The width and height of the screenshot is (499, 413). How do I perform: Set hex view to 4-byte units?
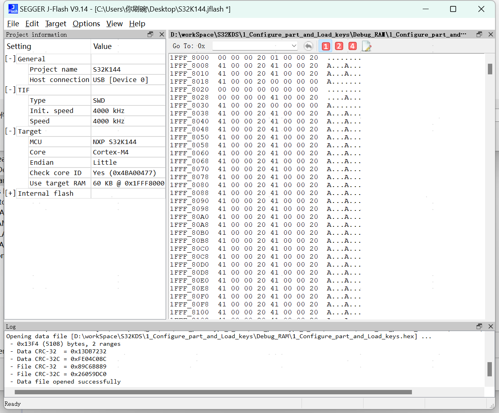pos(352,46)
